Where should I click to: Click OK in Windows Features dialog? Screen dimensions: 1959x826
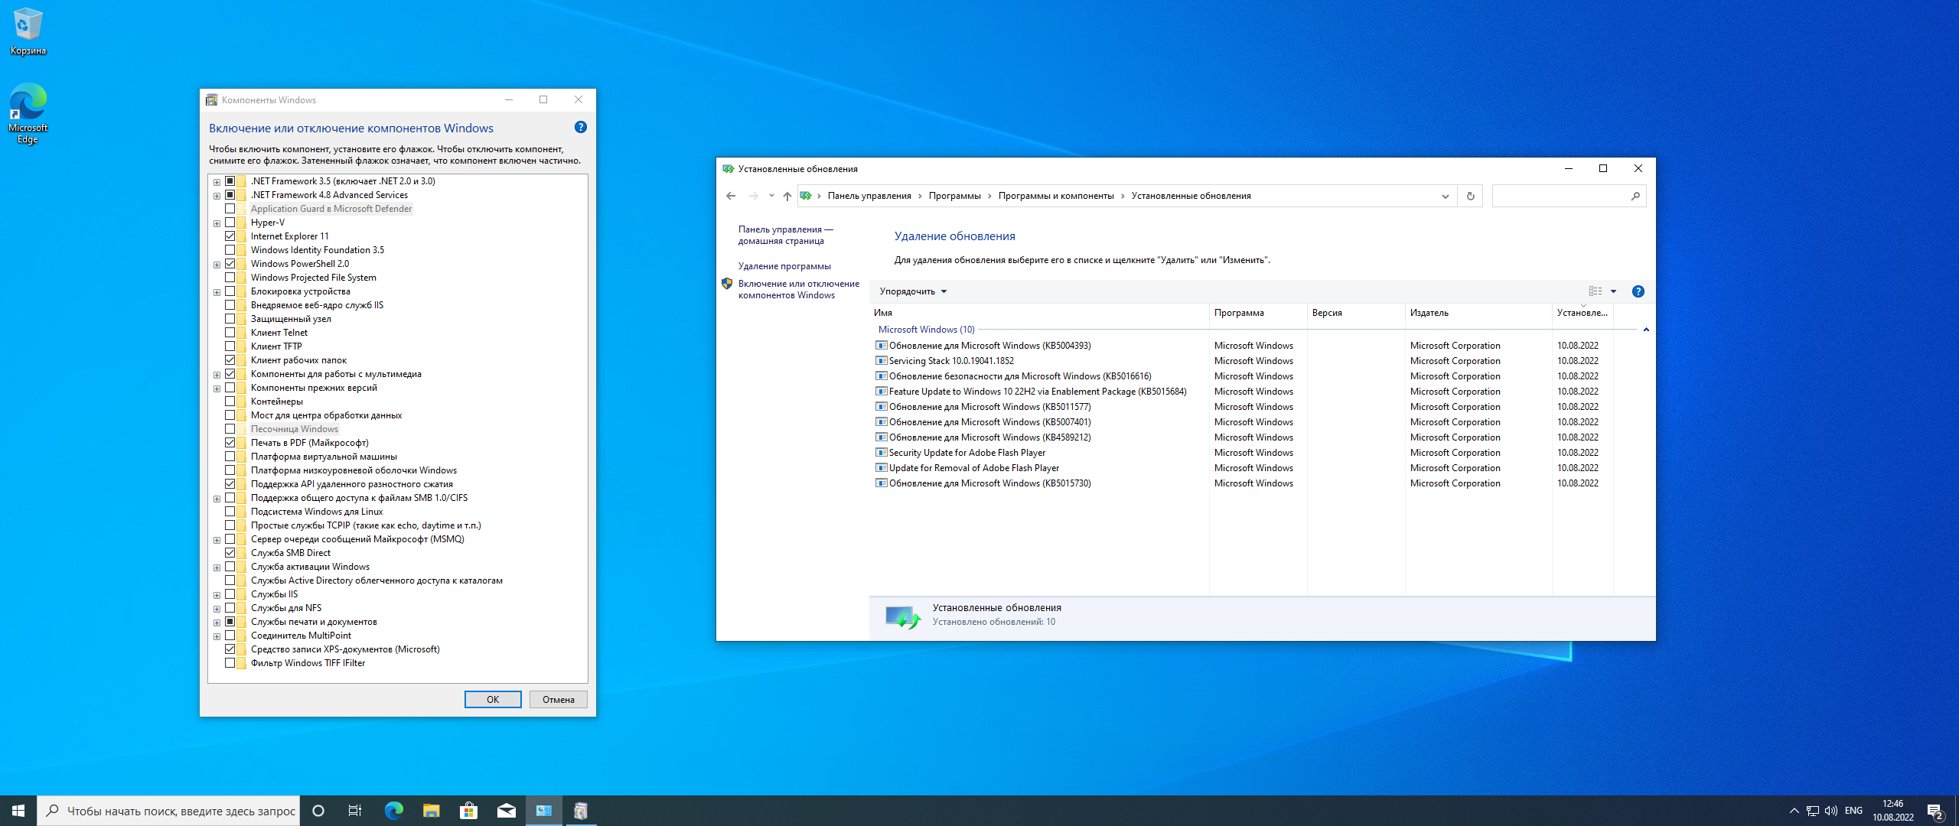click(493, 700)
